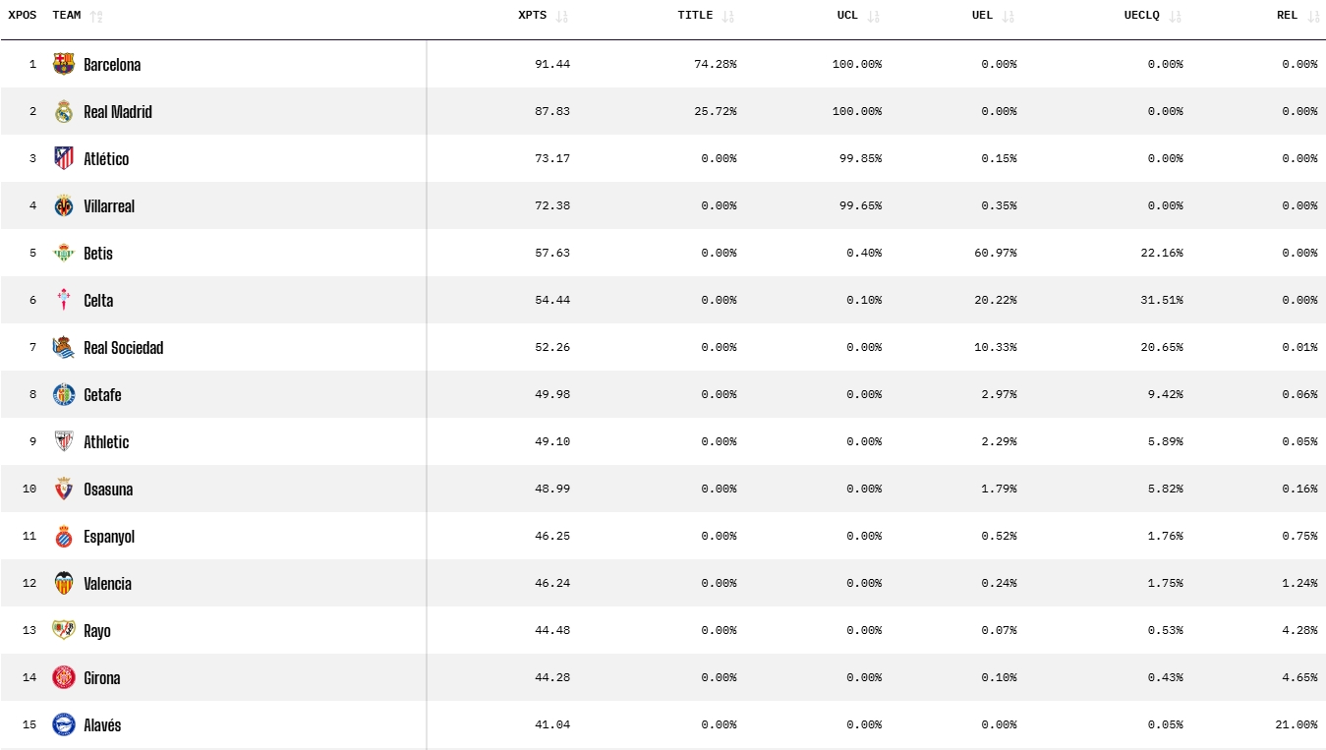Sort by REL relegation arrows
The image size is (1326, 750).
coord(1314,16)
